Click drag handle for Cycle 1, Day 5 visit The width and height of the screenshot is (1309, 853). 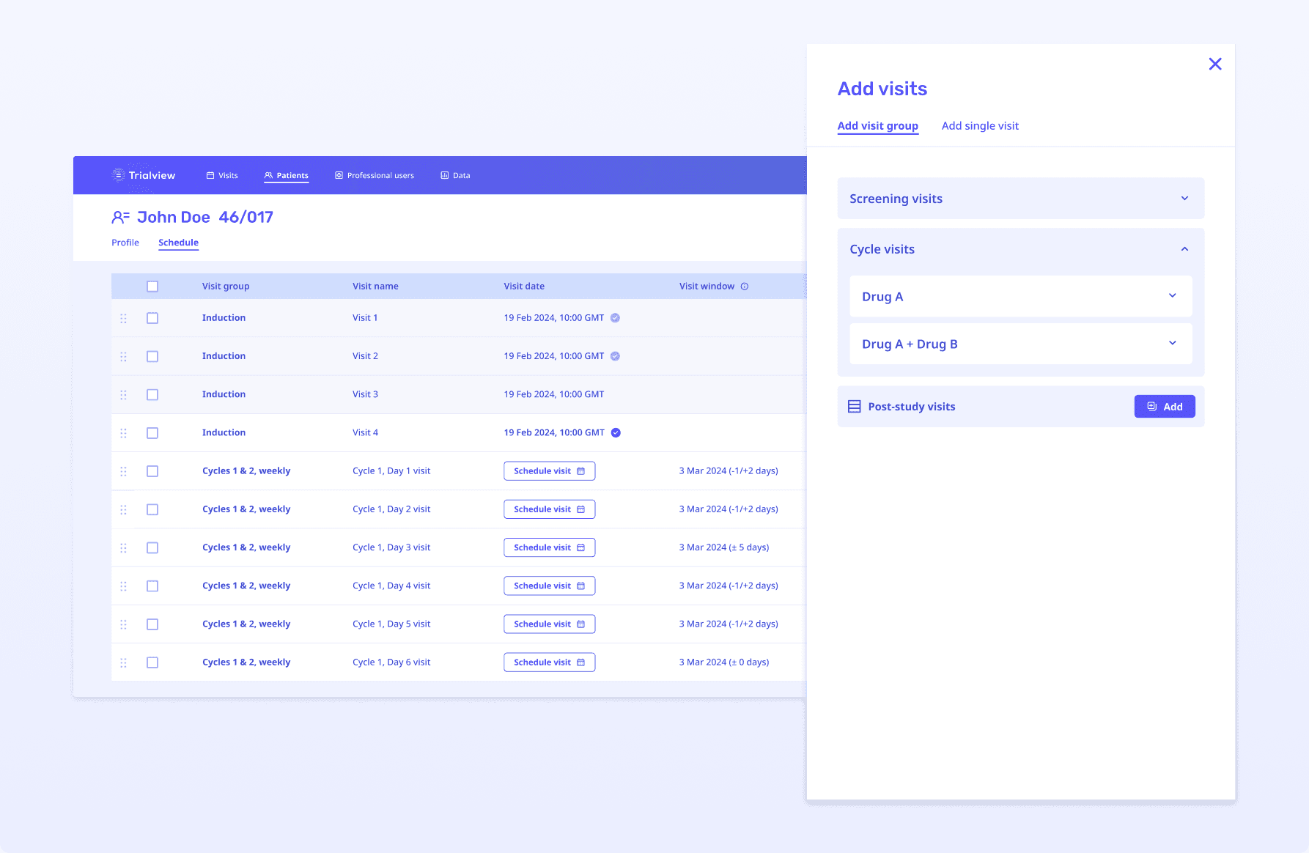click(x=123, y=624)
